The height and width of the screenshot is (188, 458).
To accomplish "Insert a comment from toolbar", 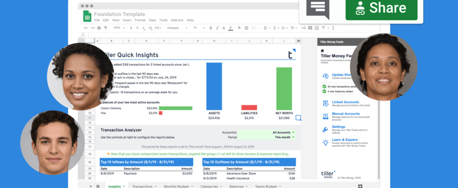I will (x=310, y=28).
